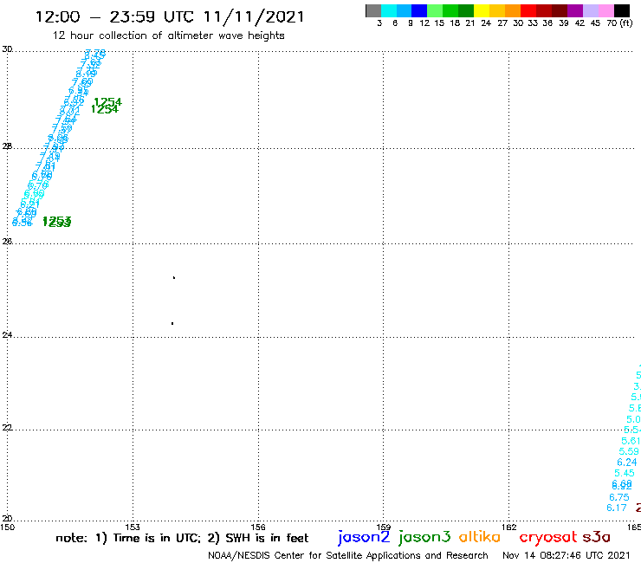Viewport: 641px width, 563px height.
Task: Click the 24 latitude axis label on left
Action: point(7,335)
